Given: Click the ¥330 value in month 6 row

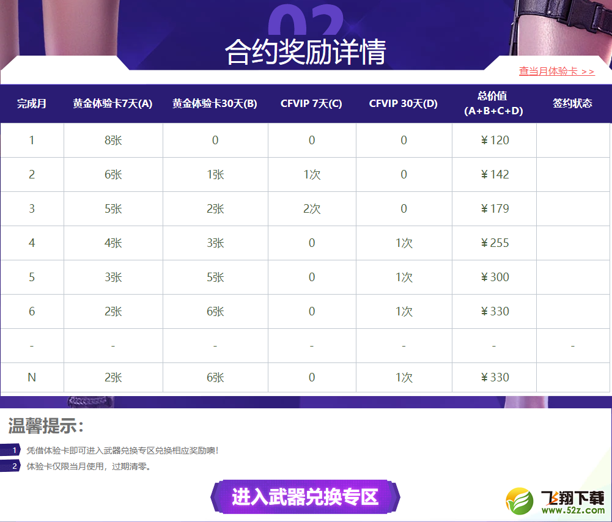Looking at the screenshot, I should click(x=495, y=311).
